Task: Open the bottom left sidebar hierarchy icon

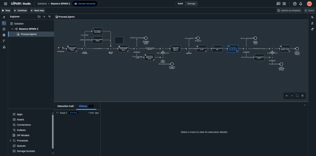Action: pos(4,47)
